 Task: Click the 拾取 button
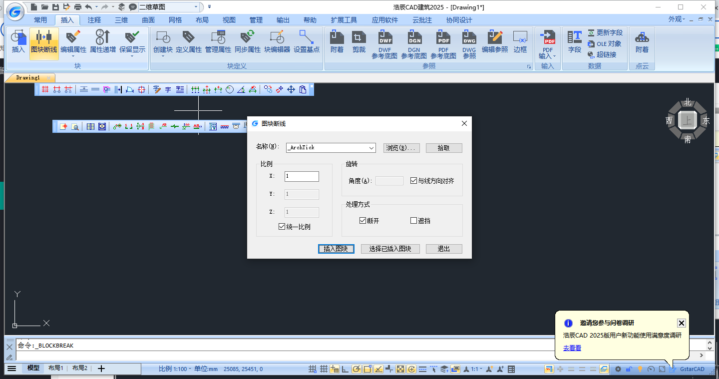coord(444,148)
